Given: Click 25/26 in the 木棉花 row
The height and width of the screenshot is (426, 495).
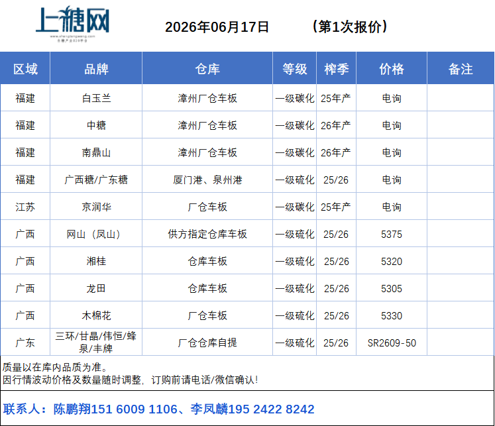Looking at the screenshot, I should [337, 315].
